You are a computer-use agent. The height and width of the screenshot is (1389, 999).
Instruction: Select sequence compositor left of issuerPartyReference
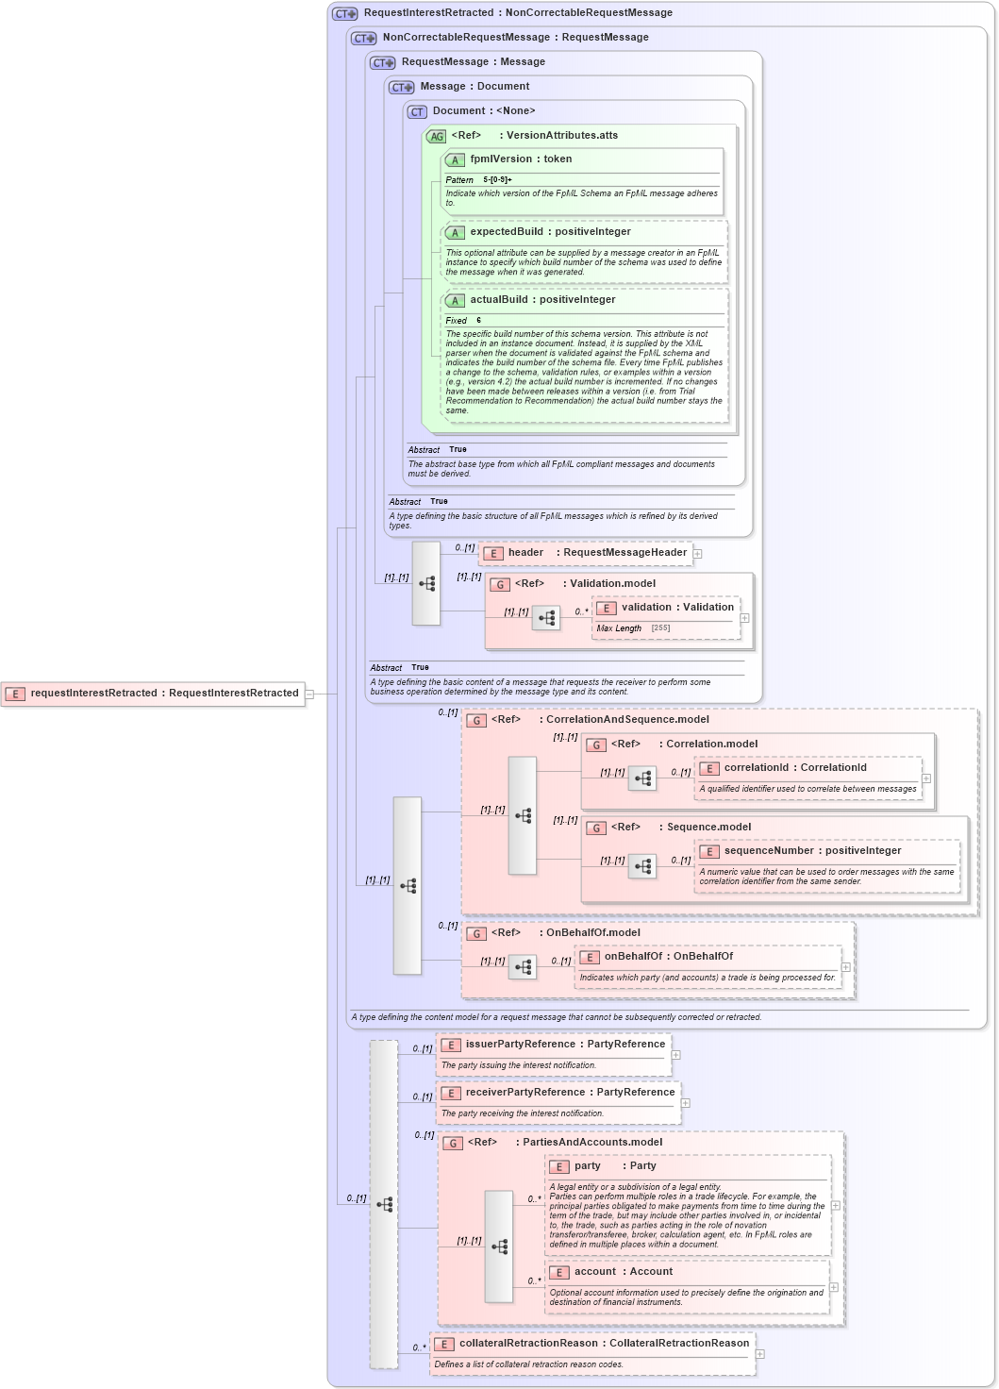click(x=384, y=1204)
